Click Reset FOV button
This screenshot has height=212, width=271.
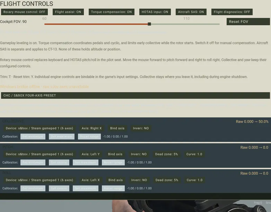[x=248, y=22]
